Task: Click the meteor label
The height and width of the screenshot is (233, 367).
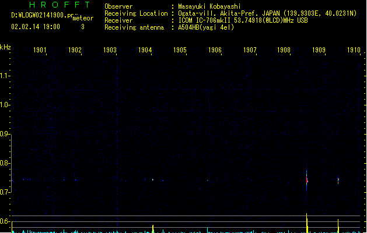Action: pyautogui.click(x=83, y=18)
